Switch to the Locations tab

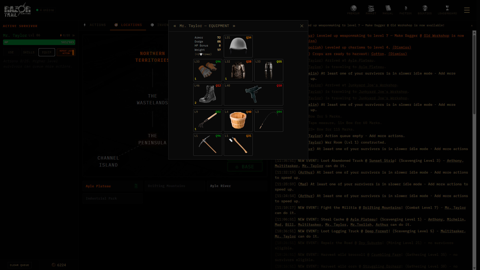(128, 25)
